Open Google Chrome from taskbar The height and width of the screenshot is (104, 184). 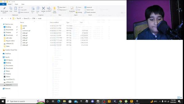tap(120, 101)
